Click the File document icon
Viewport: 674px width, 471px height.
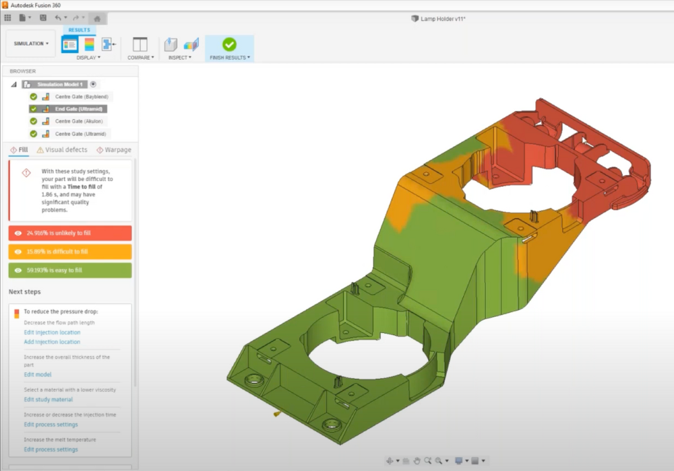pos(22,17)
